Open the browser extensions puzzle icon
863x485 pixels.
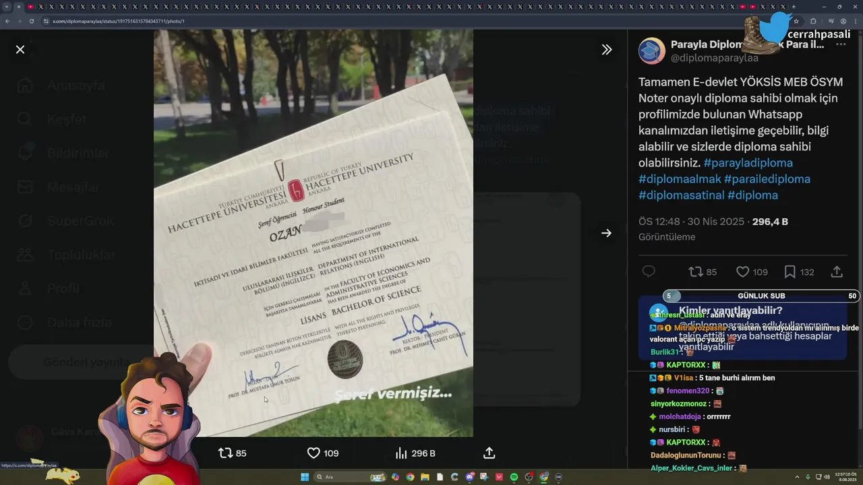coord(813,21)
